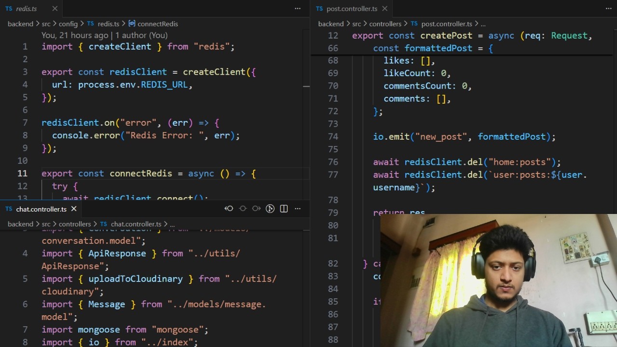Image resolution: width=617 pixels, height=347 pixels.
Task: Select the chat.controller.ts tab
Action: point(41,209)
